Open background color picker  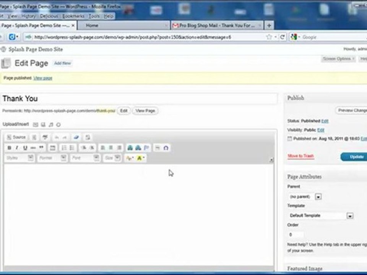(x=140, y=158)
